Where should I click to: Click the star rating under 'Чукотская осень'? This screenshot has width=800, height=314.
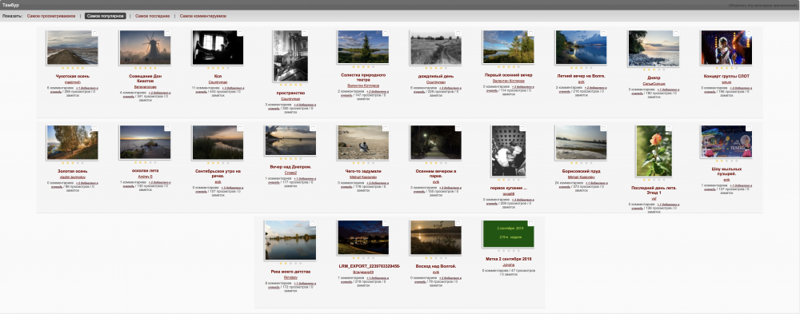(x=72, y=68)
